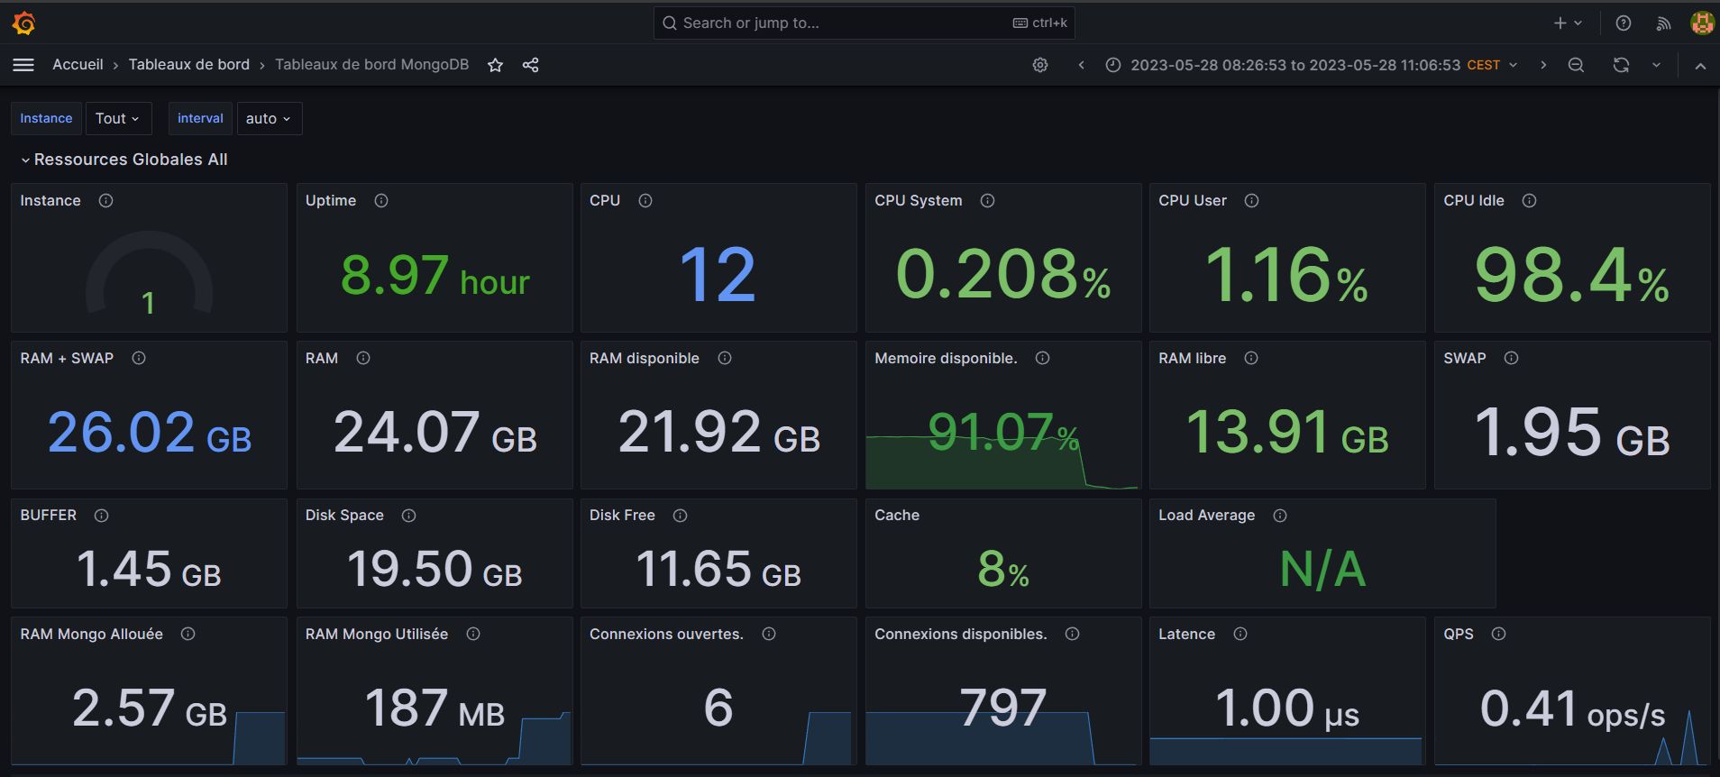Click the Grafana logo icon
The width and height of the screenshot is (1720, 777).
click(x=24, y=23)
